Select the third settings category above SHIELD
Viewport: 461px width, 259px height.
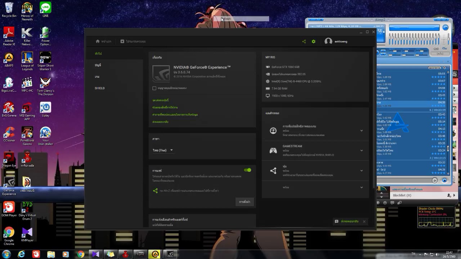coord(97,77)
